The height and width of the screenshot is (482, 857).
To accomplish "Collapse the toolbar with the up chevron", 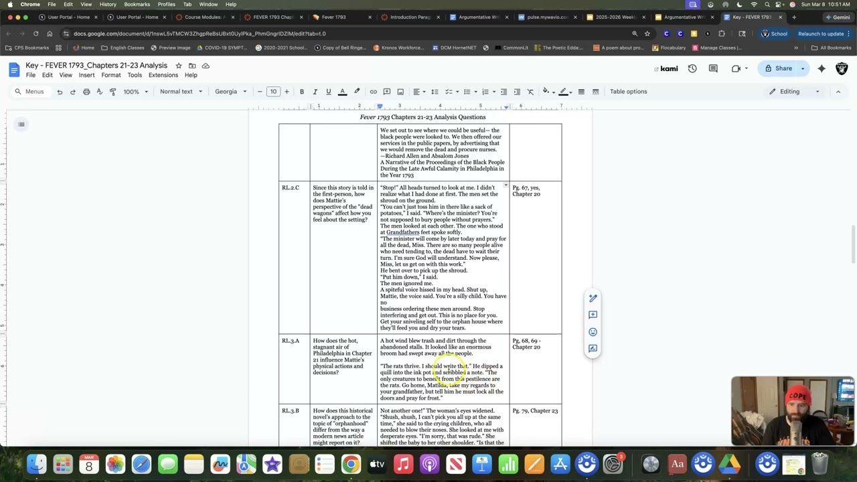I will [838, 92].
